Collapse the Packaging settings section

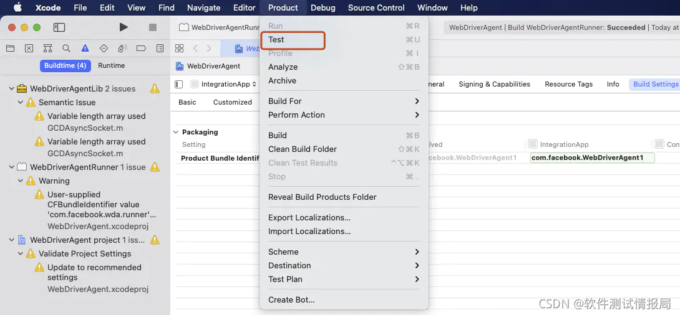pos(176,132)
